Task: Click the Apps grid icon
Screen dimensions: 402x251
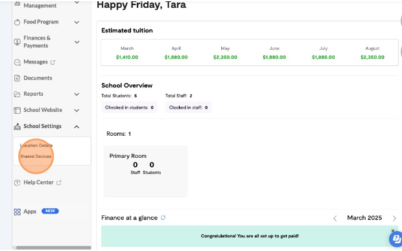Action: [x=17, y=212]
